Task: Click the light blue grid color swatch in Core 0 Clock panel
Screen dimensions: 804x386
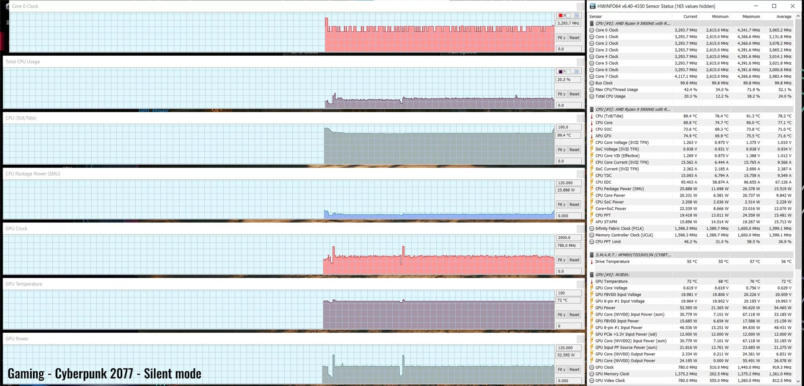Action: (577, 16)
